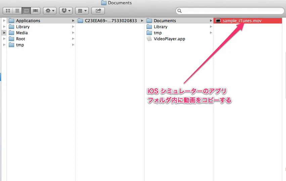Image resolution: width=286 pixels, height=181 pixels.
Task: Expand the sidebar triangle beside Library
Action: coord(4,27)
